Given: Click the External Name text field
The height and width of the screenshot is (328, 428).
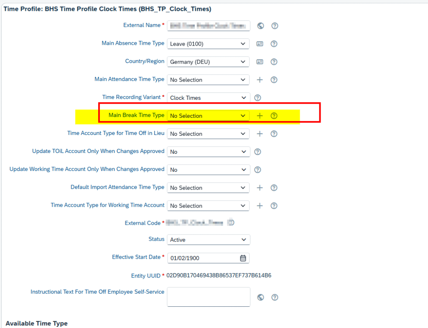Looking at the screenshot, I should coord(208,26).
